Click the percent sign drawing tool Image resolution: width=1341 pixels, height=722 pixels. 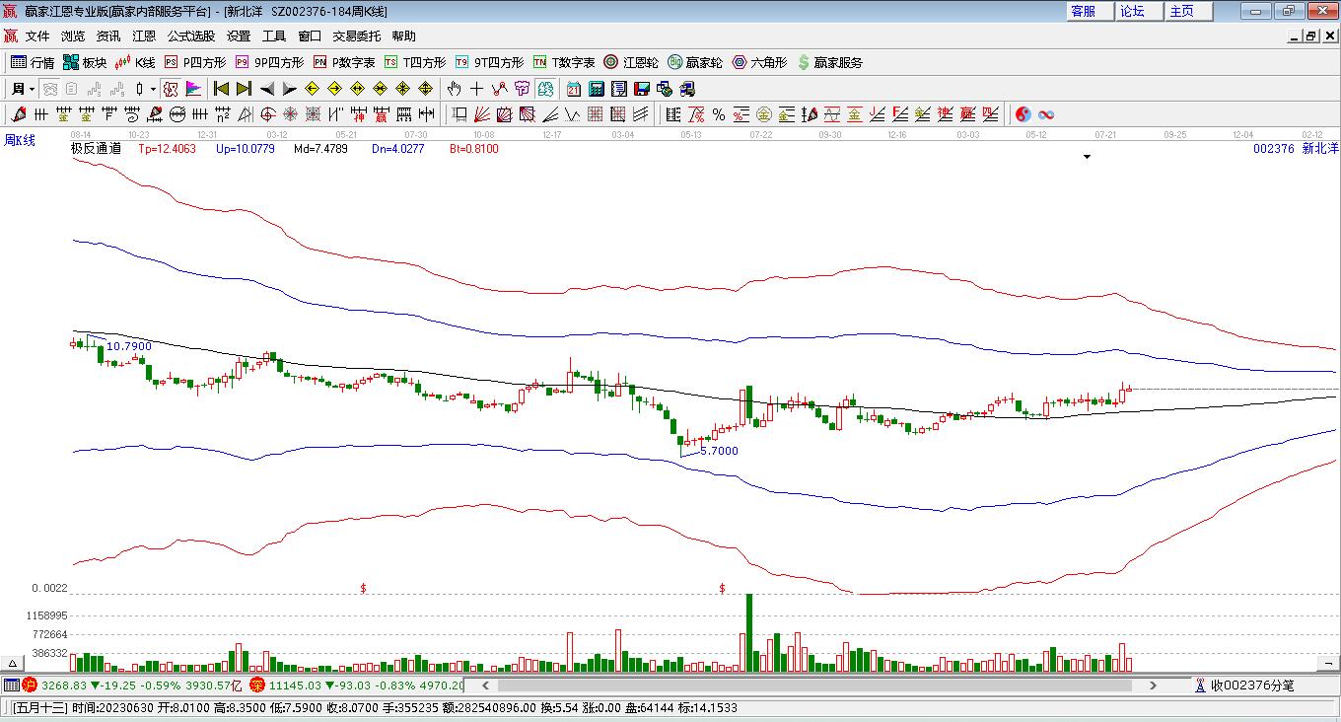click(x=719, y=114)
